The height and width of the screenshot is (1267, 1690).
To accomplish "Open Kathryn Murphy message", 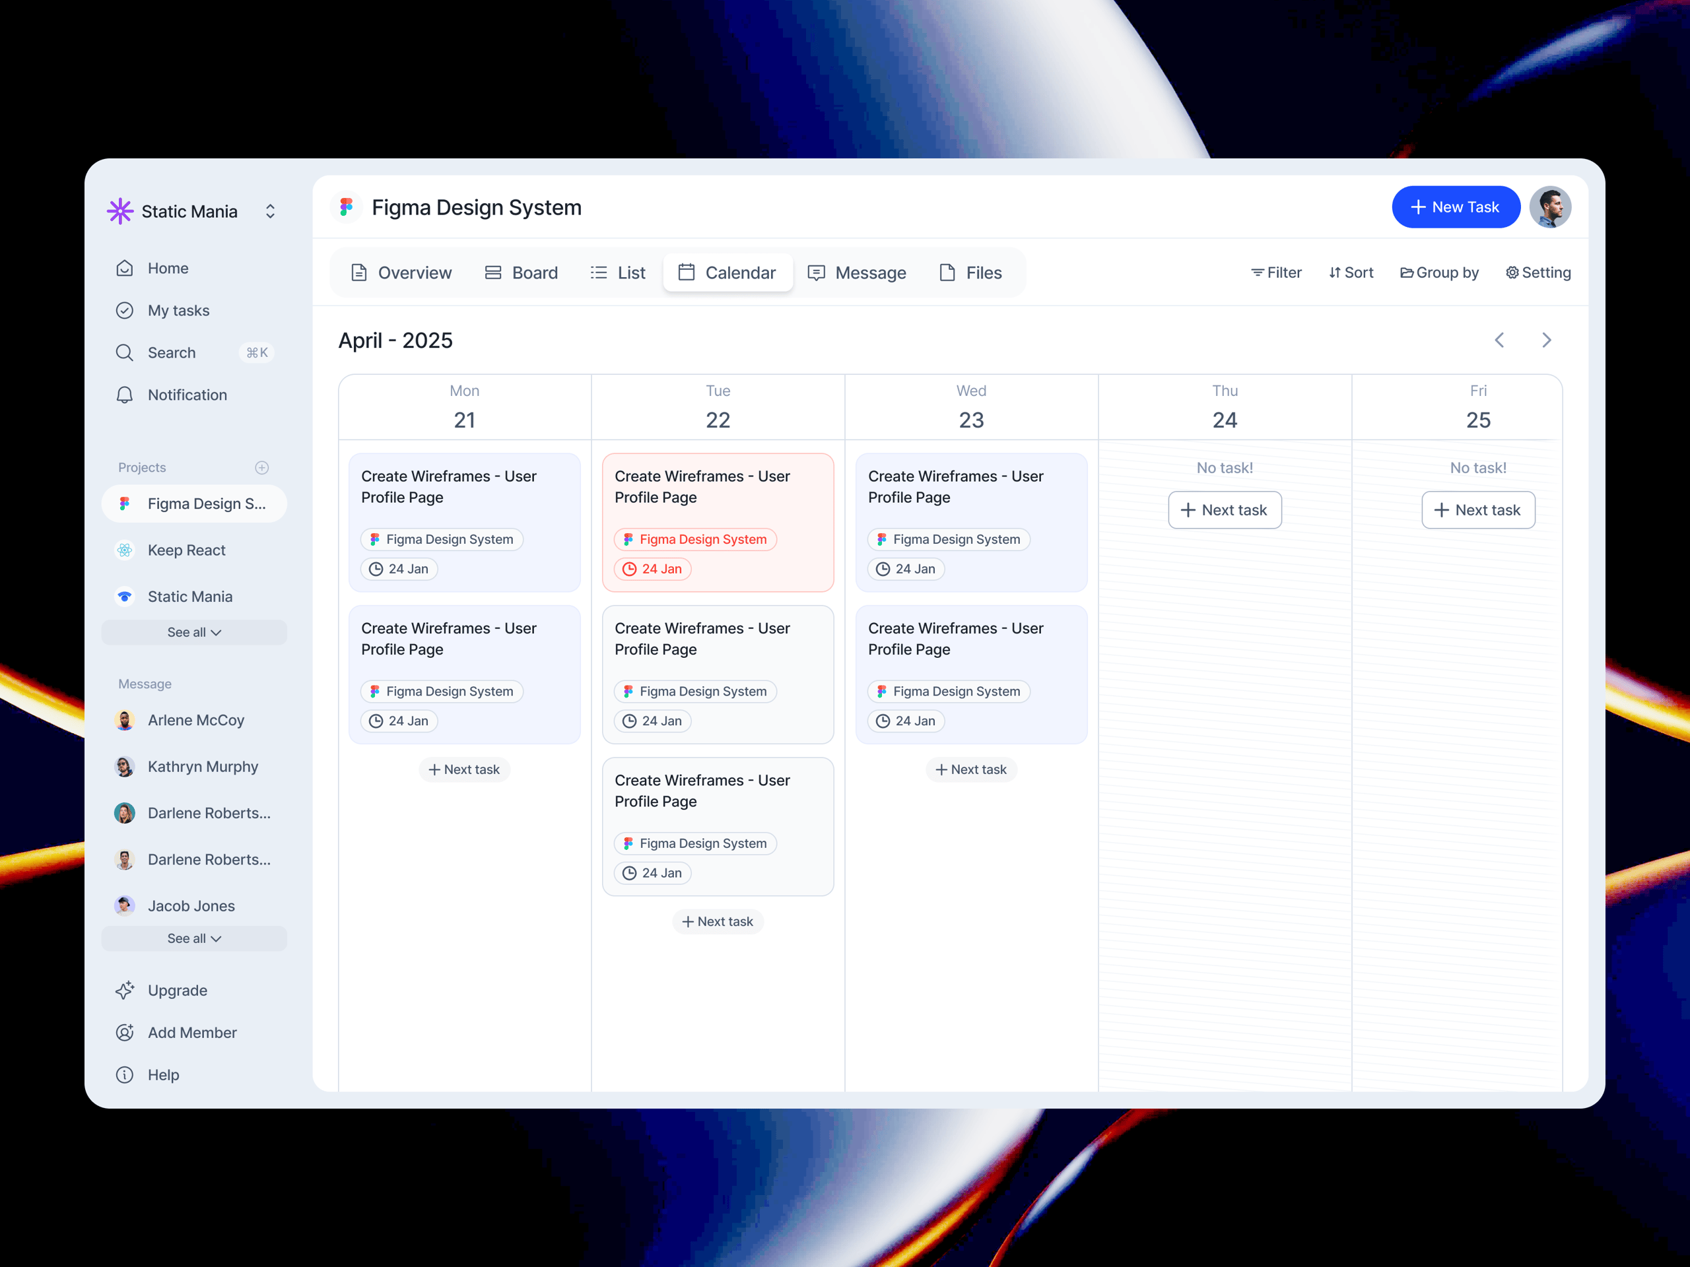I will click(194, 767).
